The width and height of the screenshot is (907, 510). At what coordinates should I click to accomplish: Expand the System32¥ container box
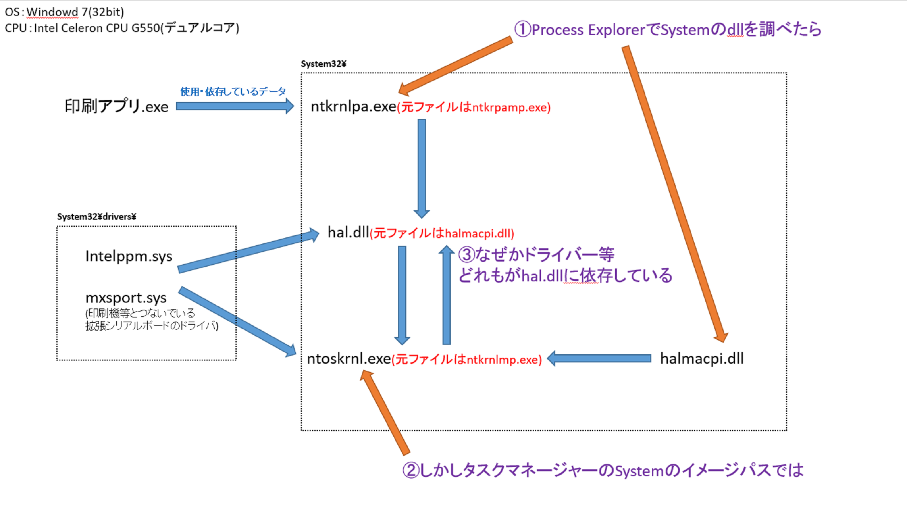(318, 62)
